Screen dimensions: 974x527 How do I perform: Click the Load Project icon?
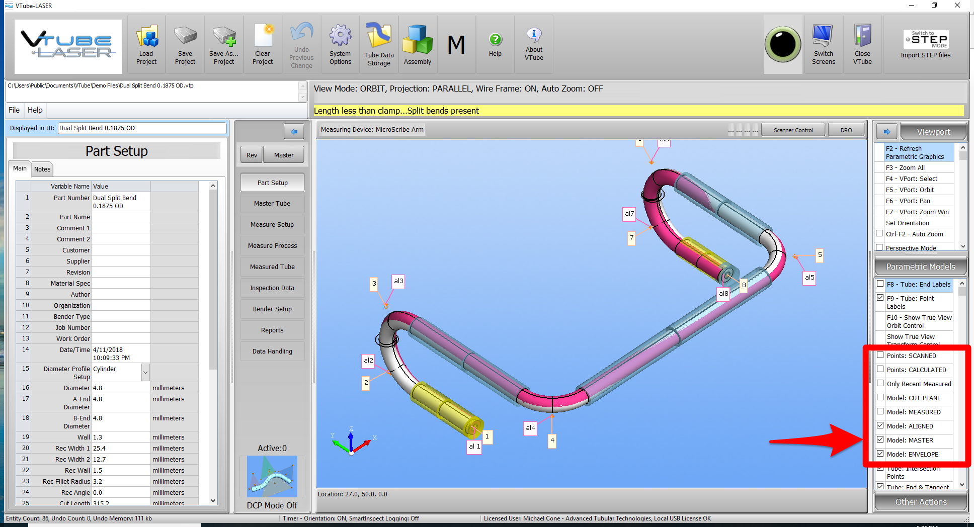pos(146,45)
